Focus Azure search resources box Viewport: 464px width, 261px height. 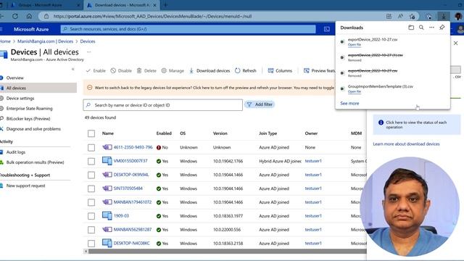(188, 29)
